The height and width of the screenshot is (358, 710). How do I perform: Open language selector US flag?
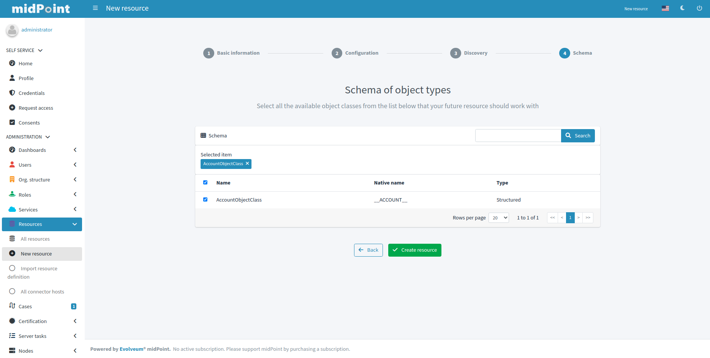tap(665, 8)
